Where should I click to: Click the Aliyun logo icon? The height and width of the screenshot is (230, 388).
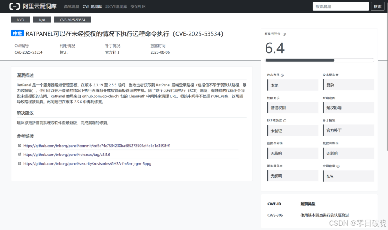(14, 6)
